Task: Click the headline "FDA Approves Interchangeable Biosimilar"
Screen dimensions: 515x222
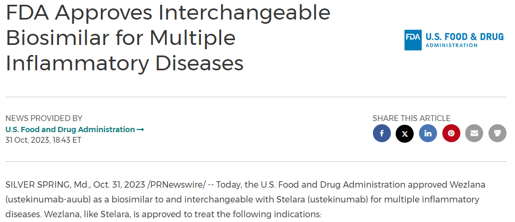Action: pos(168,13)
